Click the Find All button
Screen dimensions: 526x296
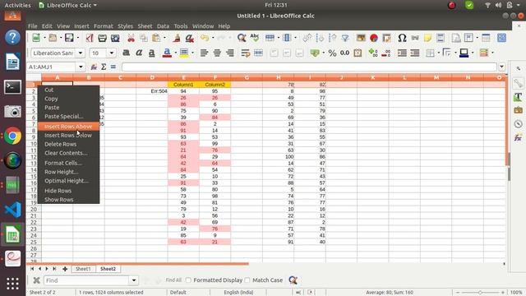click(173, 280)
